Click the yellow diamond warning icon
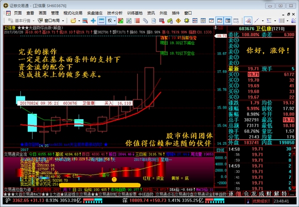Viewport: 299px width, 207px height. click(x=178, y=21)
